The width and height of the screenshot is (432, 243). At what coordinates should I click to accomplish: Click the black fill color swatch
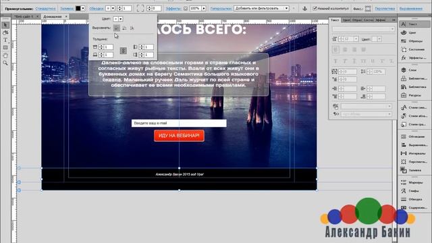[x=78, y=9]
